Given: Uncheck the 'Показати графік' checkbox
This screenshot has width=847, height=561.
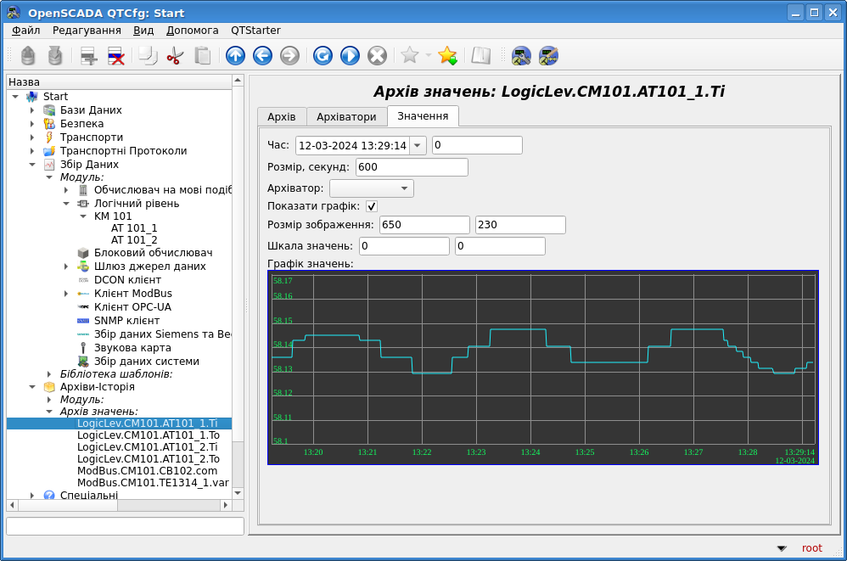Looking at the screenshot, I should click(x=372, y=206).
